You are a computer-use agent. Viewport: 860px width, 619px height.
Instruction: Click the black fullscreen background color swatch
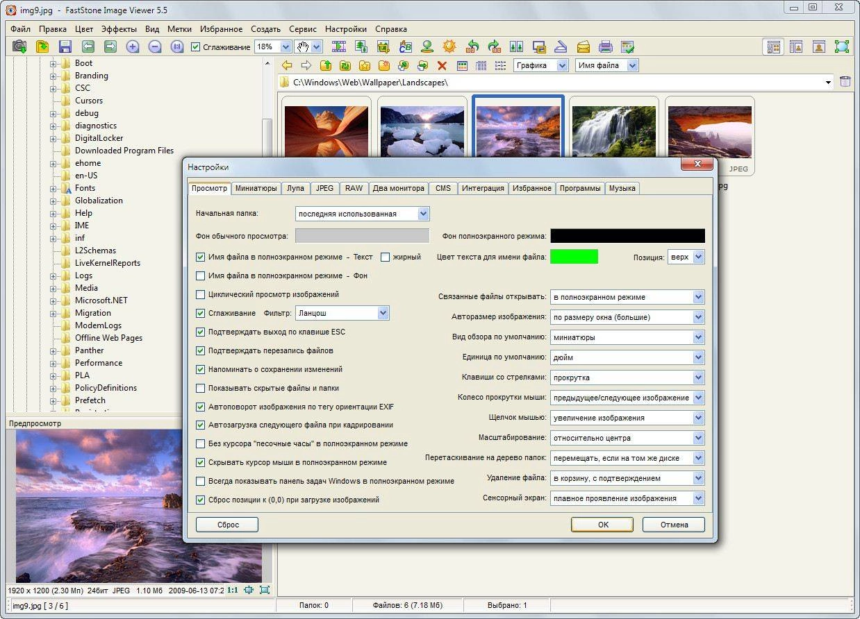tap(627, 236)
